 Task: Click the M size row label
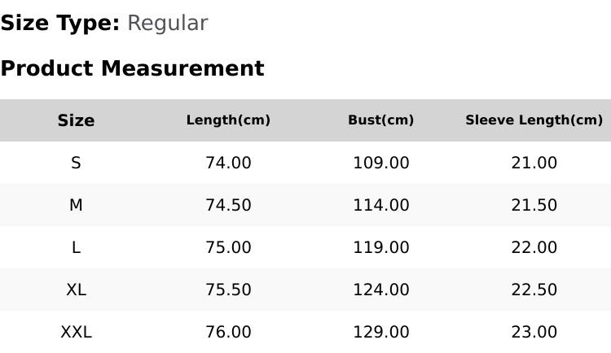tap(76, 205)
